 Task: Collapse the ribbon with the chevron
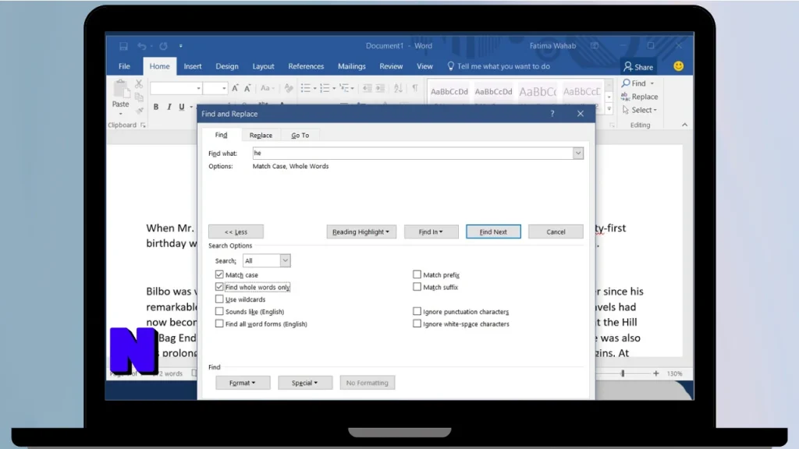pyautogui.click(x=684, y=125)
